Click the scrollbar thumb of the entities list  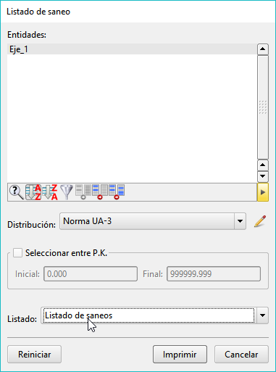tap(263, 107)
